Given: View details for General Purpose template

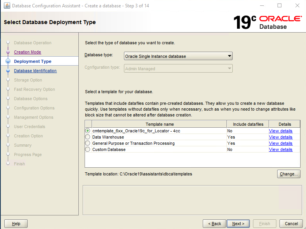Looking at the screenshot, I should pos(281,143).
